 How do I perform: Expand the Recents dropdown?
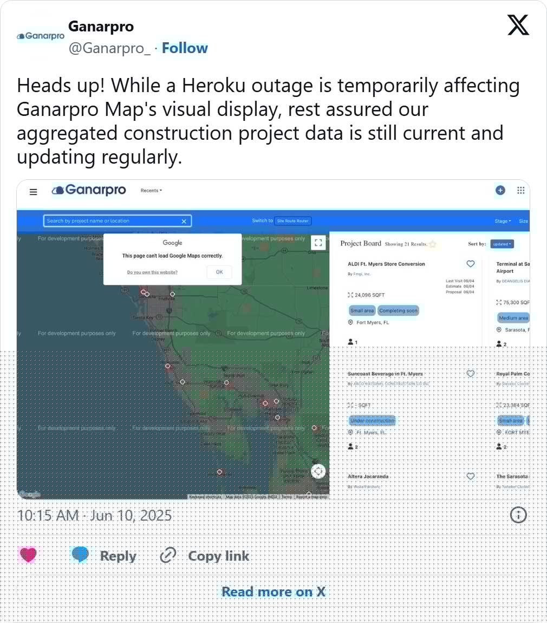click(x=151, y=191)
